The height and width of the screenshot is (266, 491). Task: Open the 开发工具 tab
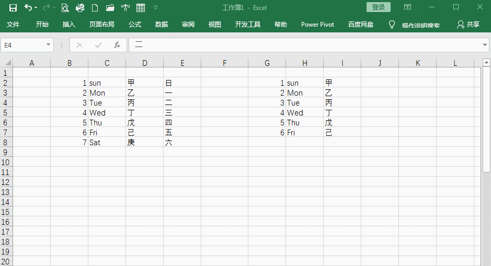(x=248, y=25)
